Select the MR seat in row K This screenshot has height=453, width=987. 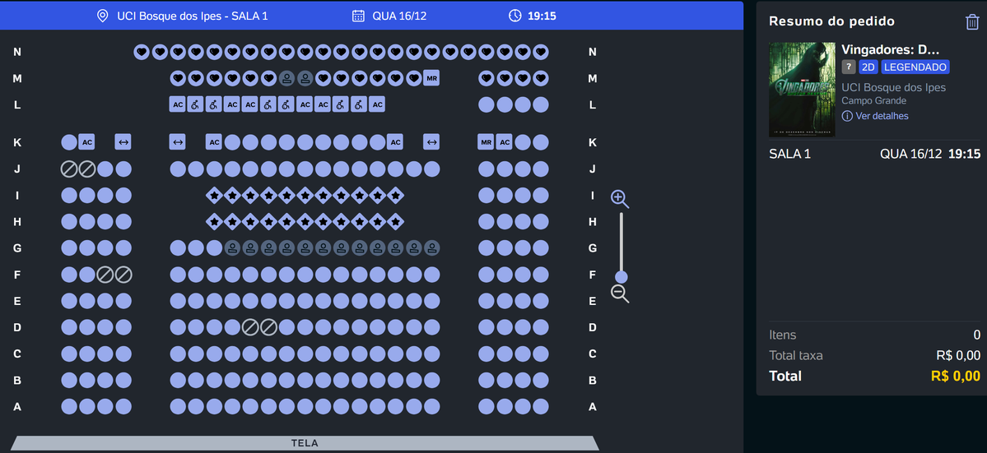click(x=486, y=142)
